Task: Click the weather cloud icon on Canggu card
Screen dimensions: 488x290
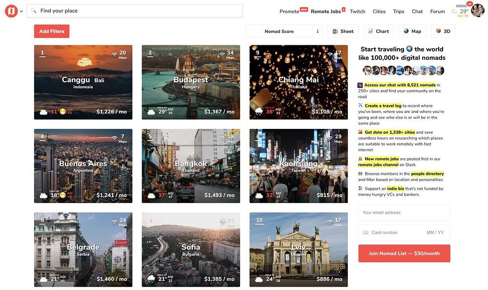Action: click(43, 111)
